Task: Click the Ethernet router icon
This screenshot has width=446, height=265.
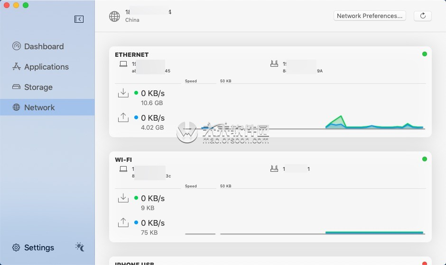Action: tap(274, 63)
